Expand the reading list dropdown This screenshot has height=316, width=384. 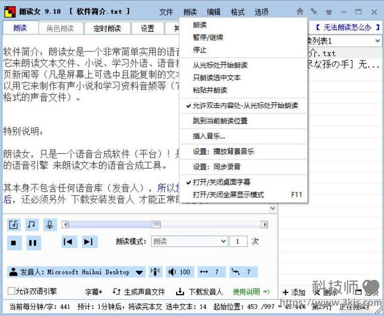pos(377,41)
